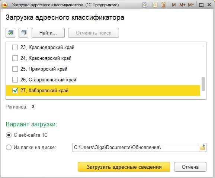Click the M- memory subtract button
The image size is (215, 178).
click(x=191, y=5)
